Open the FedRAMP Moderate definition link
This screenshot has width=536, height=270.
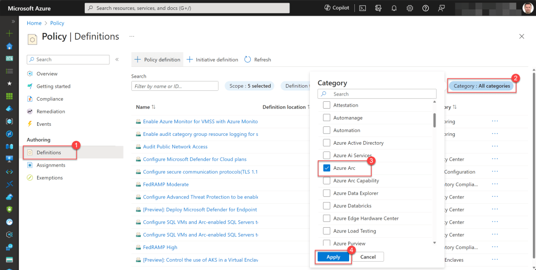(x=165, y=184)
